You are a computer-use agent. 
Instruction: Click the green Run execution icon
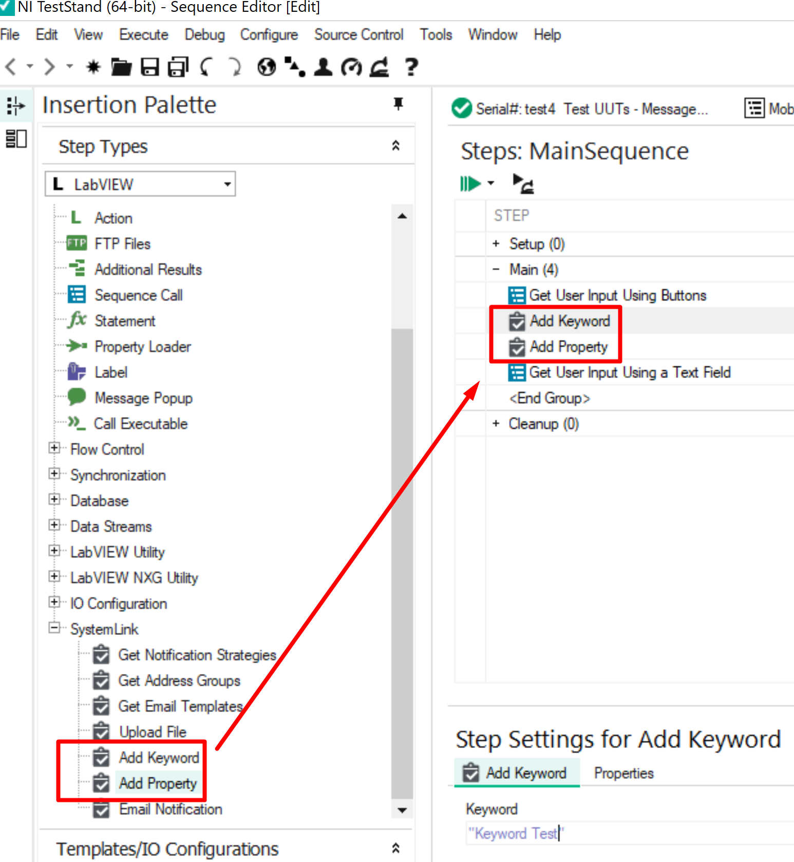tap(470, 183)
